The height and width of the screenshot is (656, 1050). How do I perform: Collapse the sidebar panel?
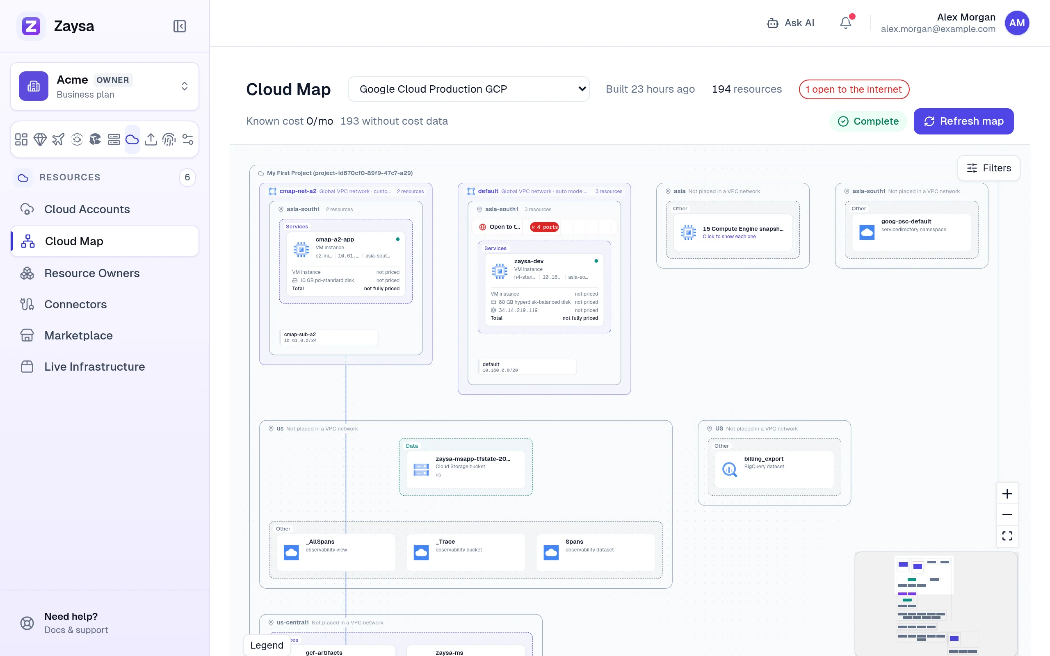[x=179, y=26]
